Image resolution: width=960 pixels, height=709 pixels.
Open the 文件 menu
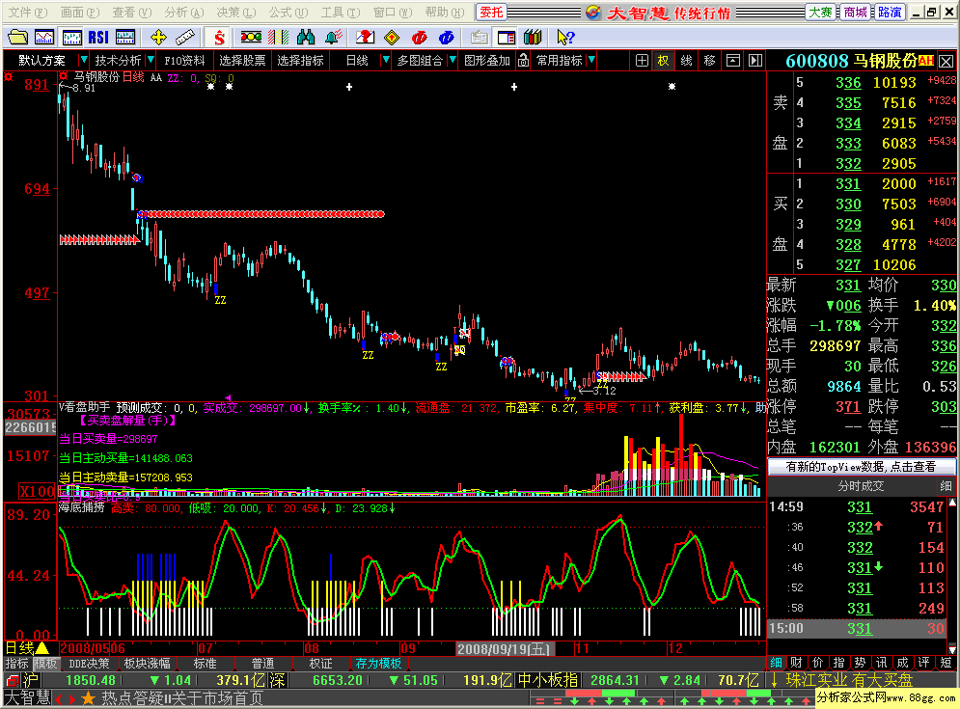(x=28, y=12)
